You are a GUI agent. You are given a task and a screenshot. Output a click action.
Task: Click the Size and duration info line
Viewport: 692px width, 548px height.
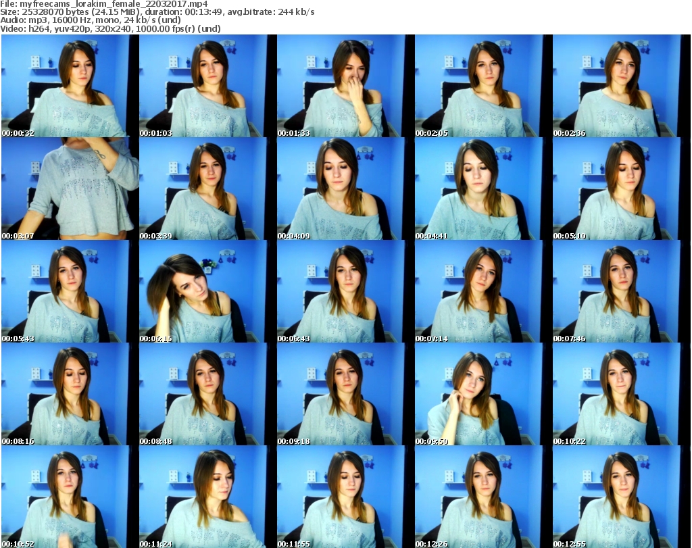157,12
